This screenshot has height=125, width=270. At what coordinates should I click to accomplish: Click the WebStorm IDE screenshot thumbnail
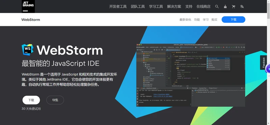(191, 75)
